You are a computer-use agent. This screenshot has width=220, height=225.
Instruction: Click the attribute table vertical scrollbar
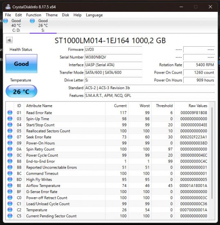click(x=212, y=153)
